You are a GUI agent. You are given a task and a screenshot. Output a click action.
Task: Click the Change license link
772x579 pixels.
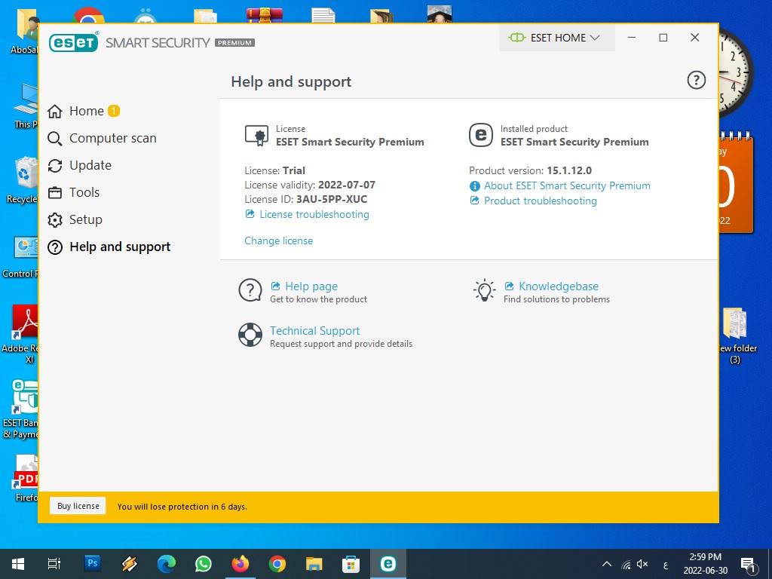pos(279,240)
